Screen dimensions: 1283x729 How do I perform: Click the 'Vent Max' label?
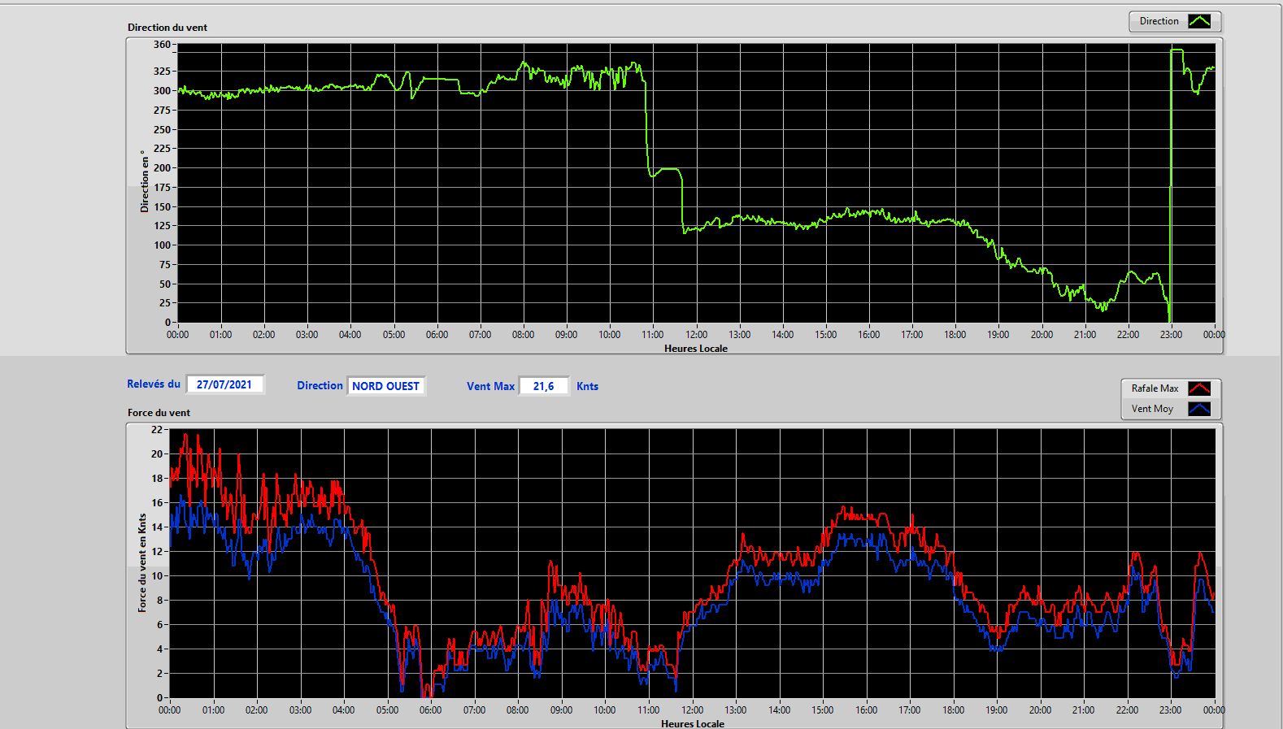tap(490, 386)
